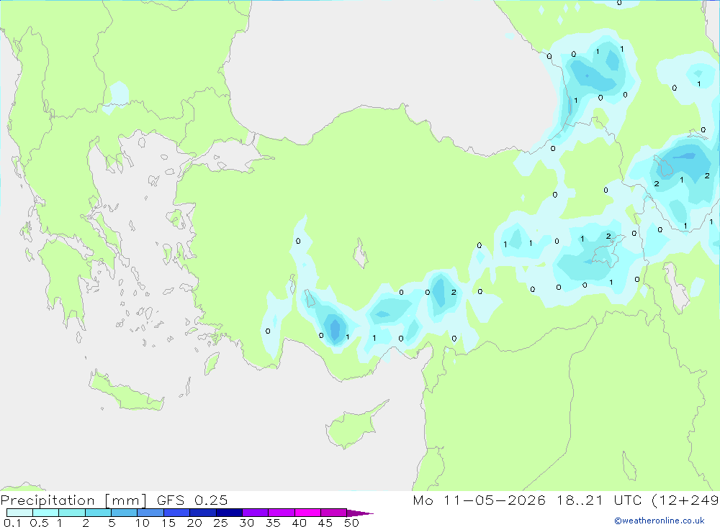
Task: Click the legend tick label '15'
Action: [x=168, y=523]
